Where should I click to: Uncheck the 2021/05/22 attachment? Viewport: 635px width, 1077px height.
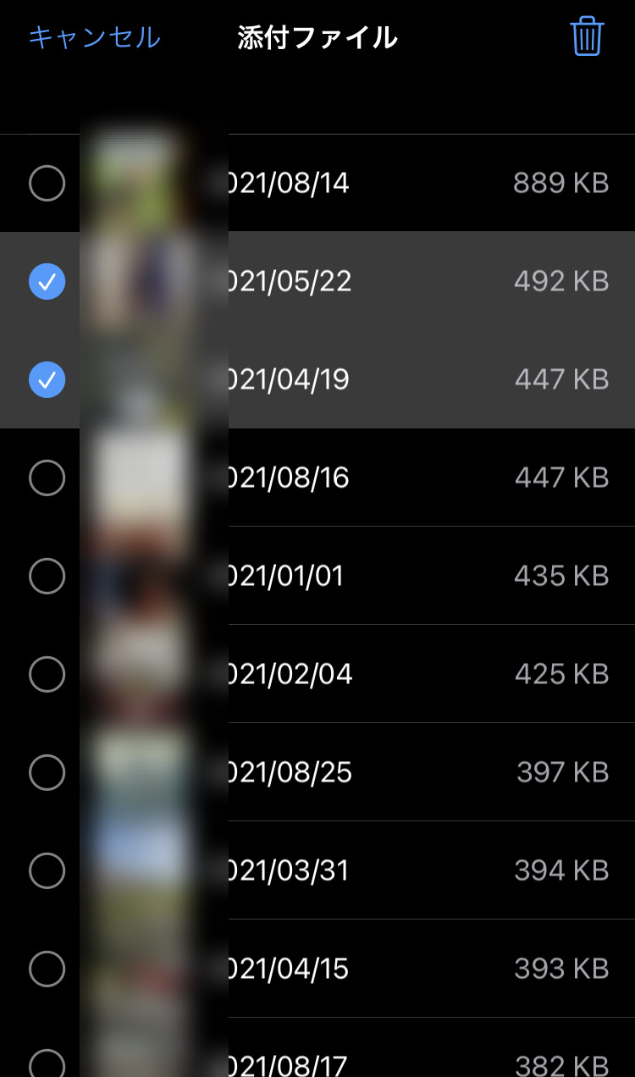pyautogui.click(x=47, y=281)
